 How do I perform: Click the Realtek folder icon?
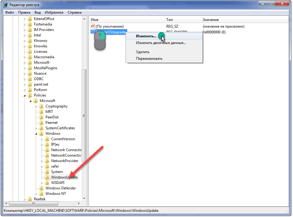[x=30, y=199]
